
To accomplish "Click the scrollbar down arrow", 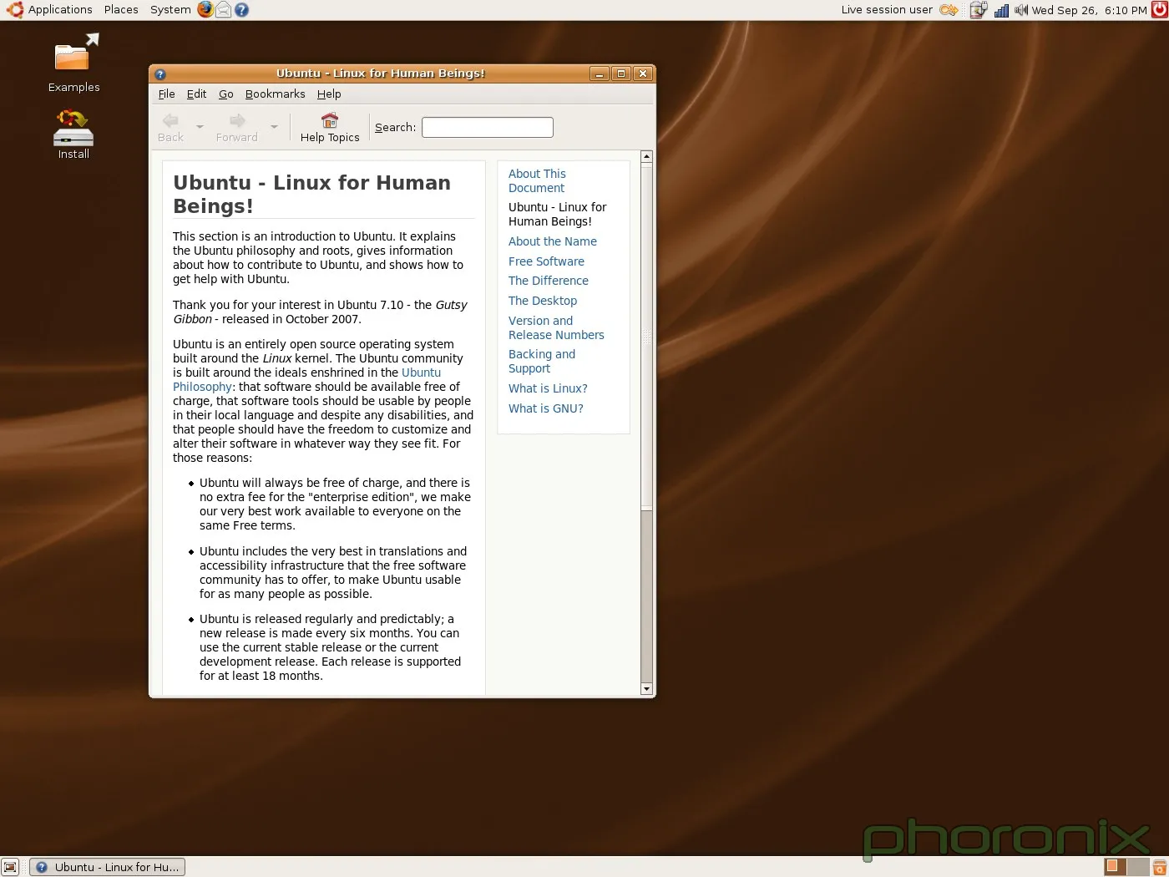I will click(x=646, y=689).
